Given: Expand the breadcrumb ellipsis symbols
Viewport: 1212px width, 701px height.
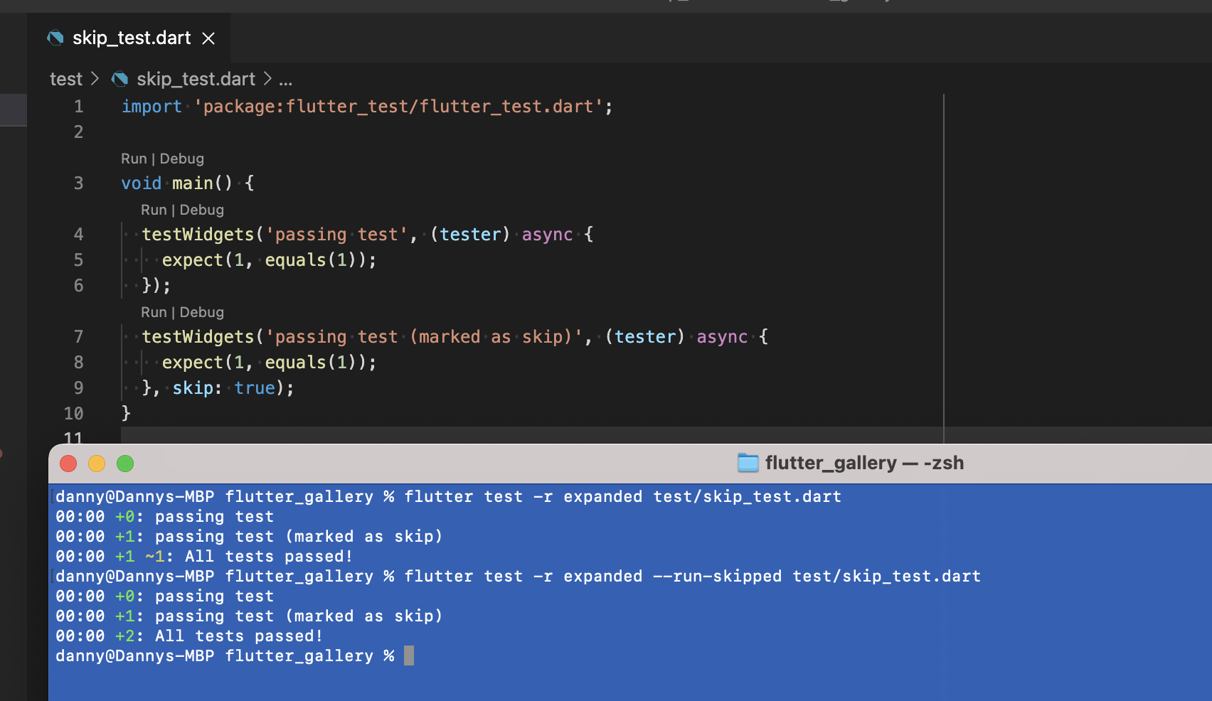Looking at the screenshot, I should (285, 80).
